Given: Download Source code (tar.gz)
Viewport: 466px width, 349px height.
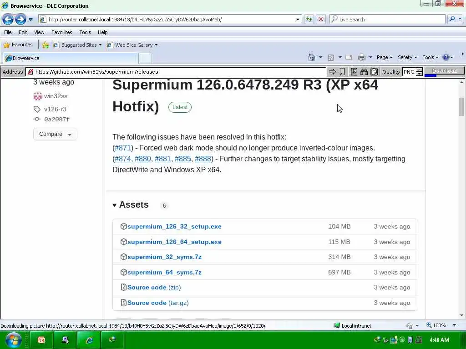Looking at the screenshot, I should [158, 303].
